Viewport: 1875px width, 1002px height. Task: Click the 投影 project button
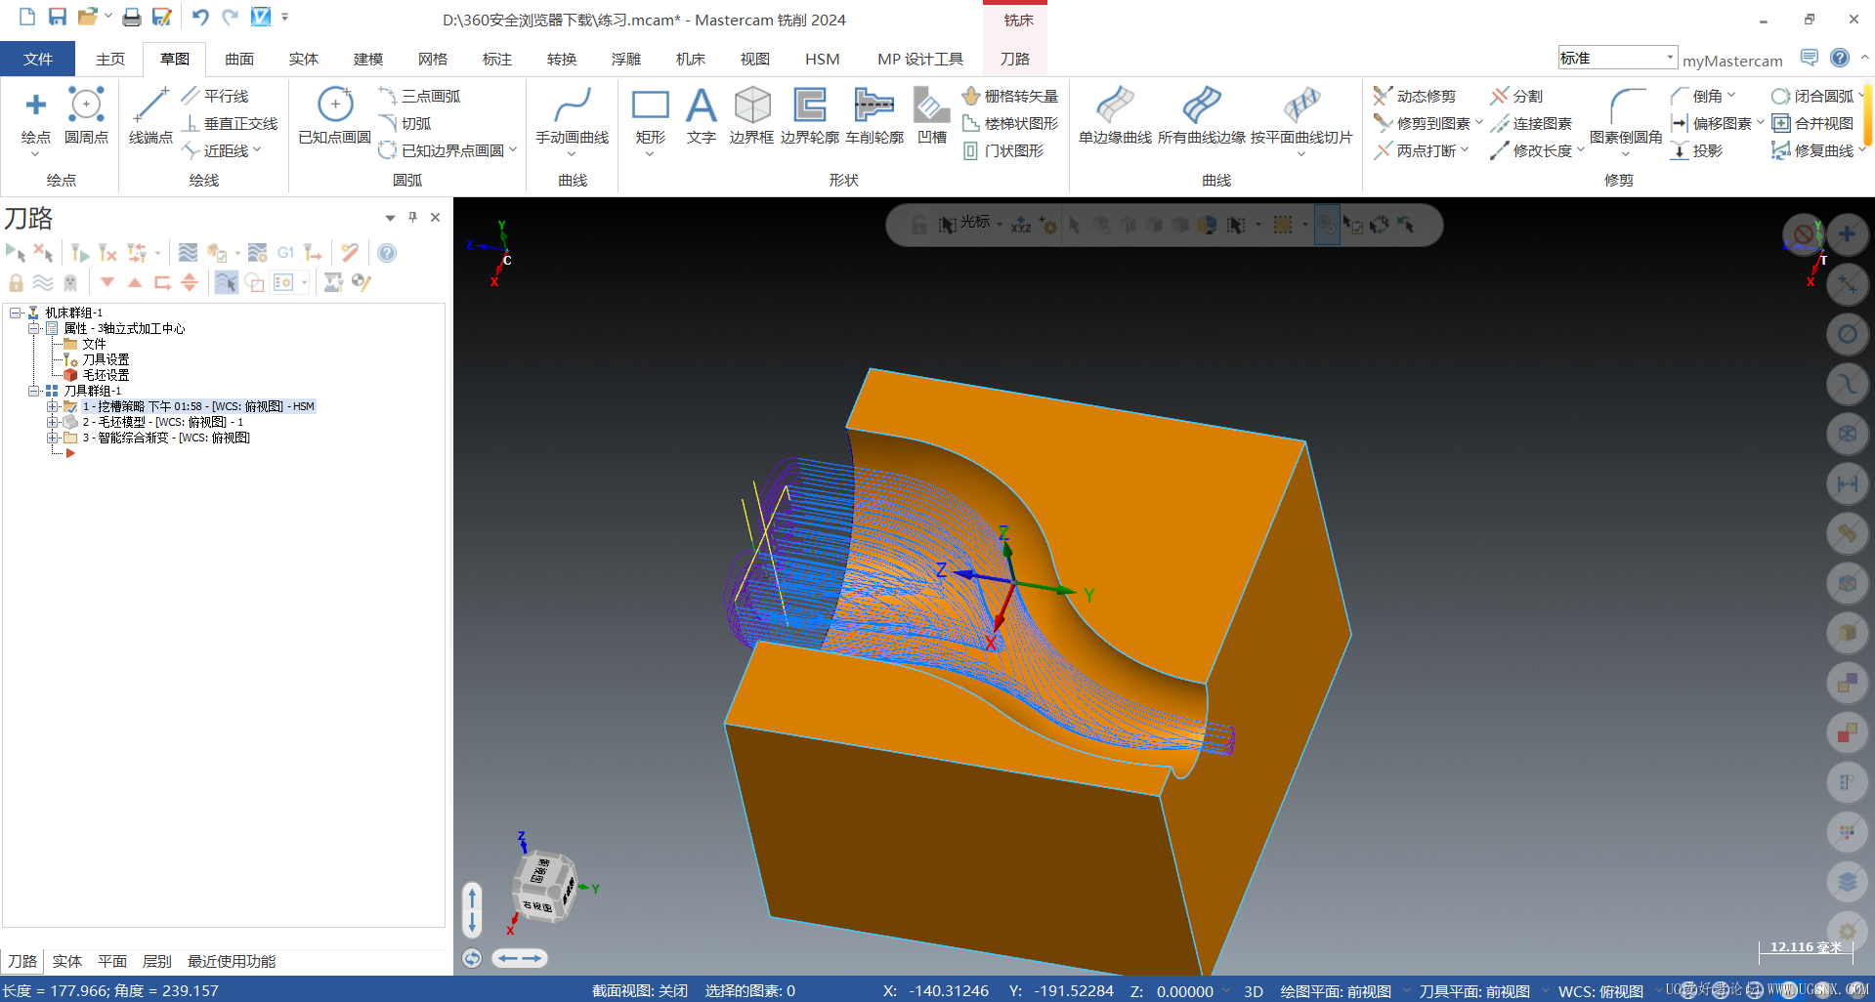point(1697,150)
